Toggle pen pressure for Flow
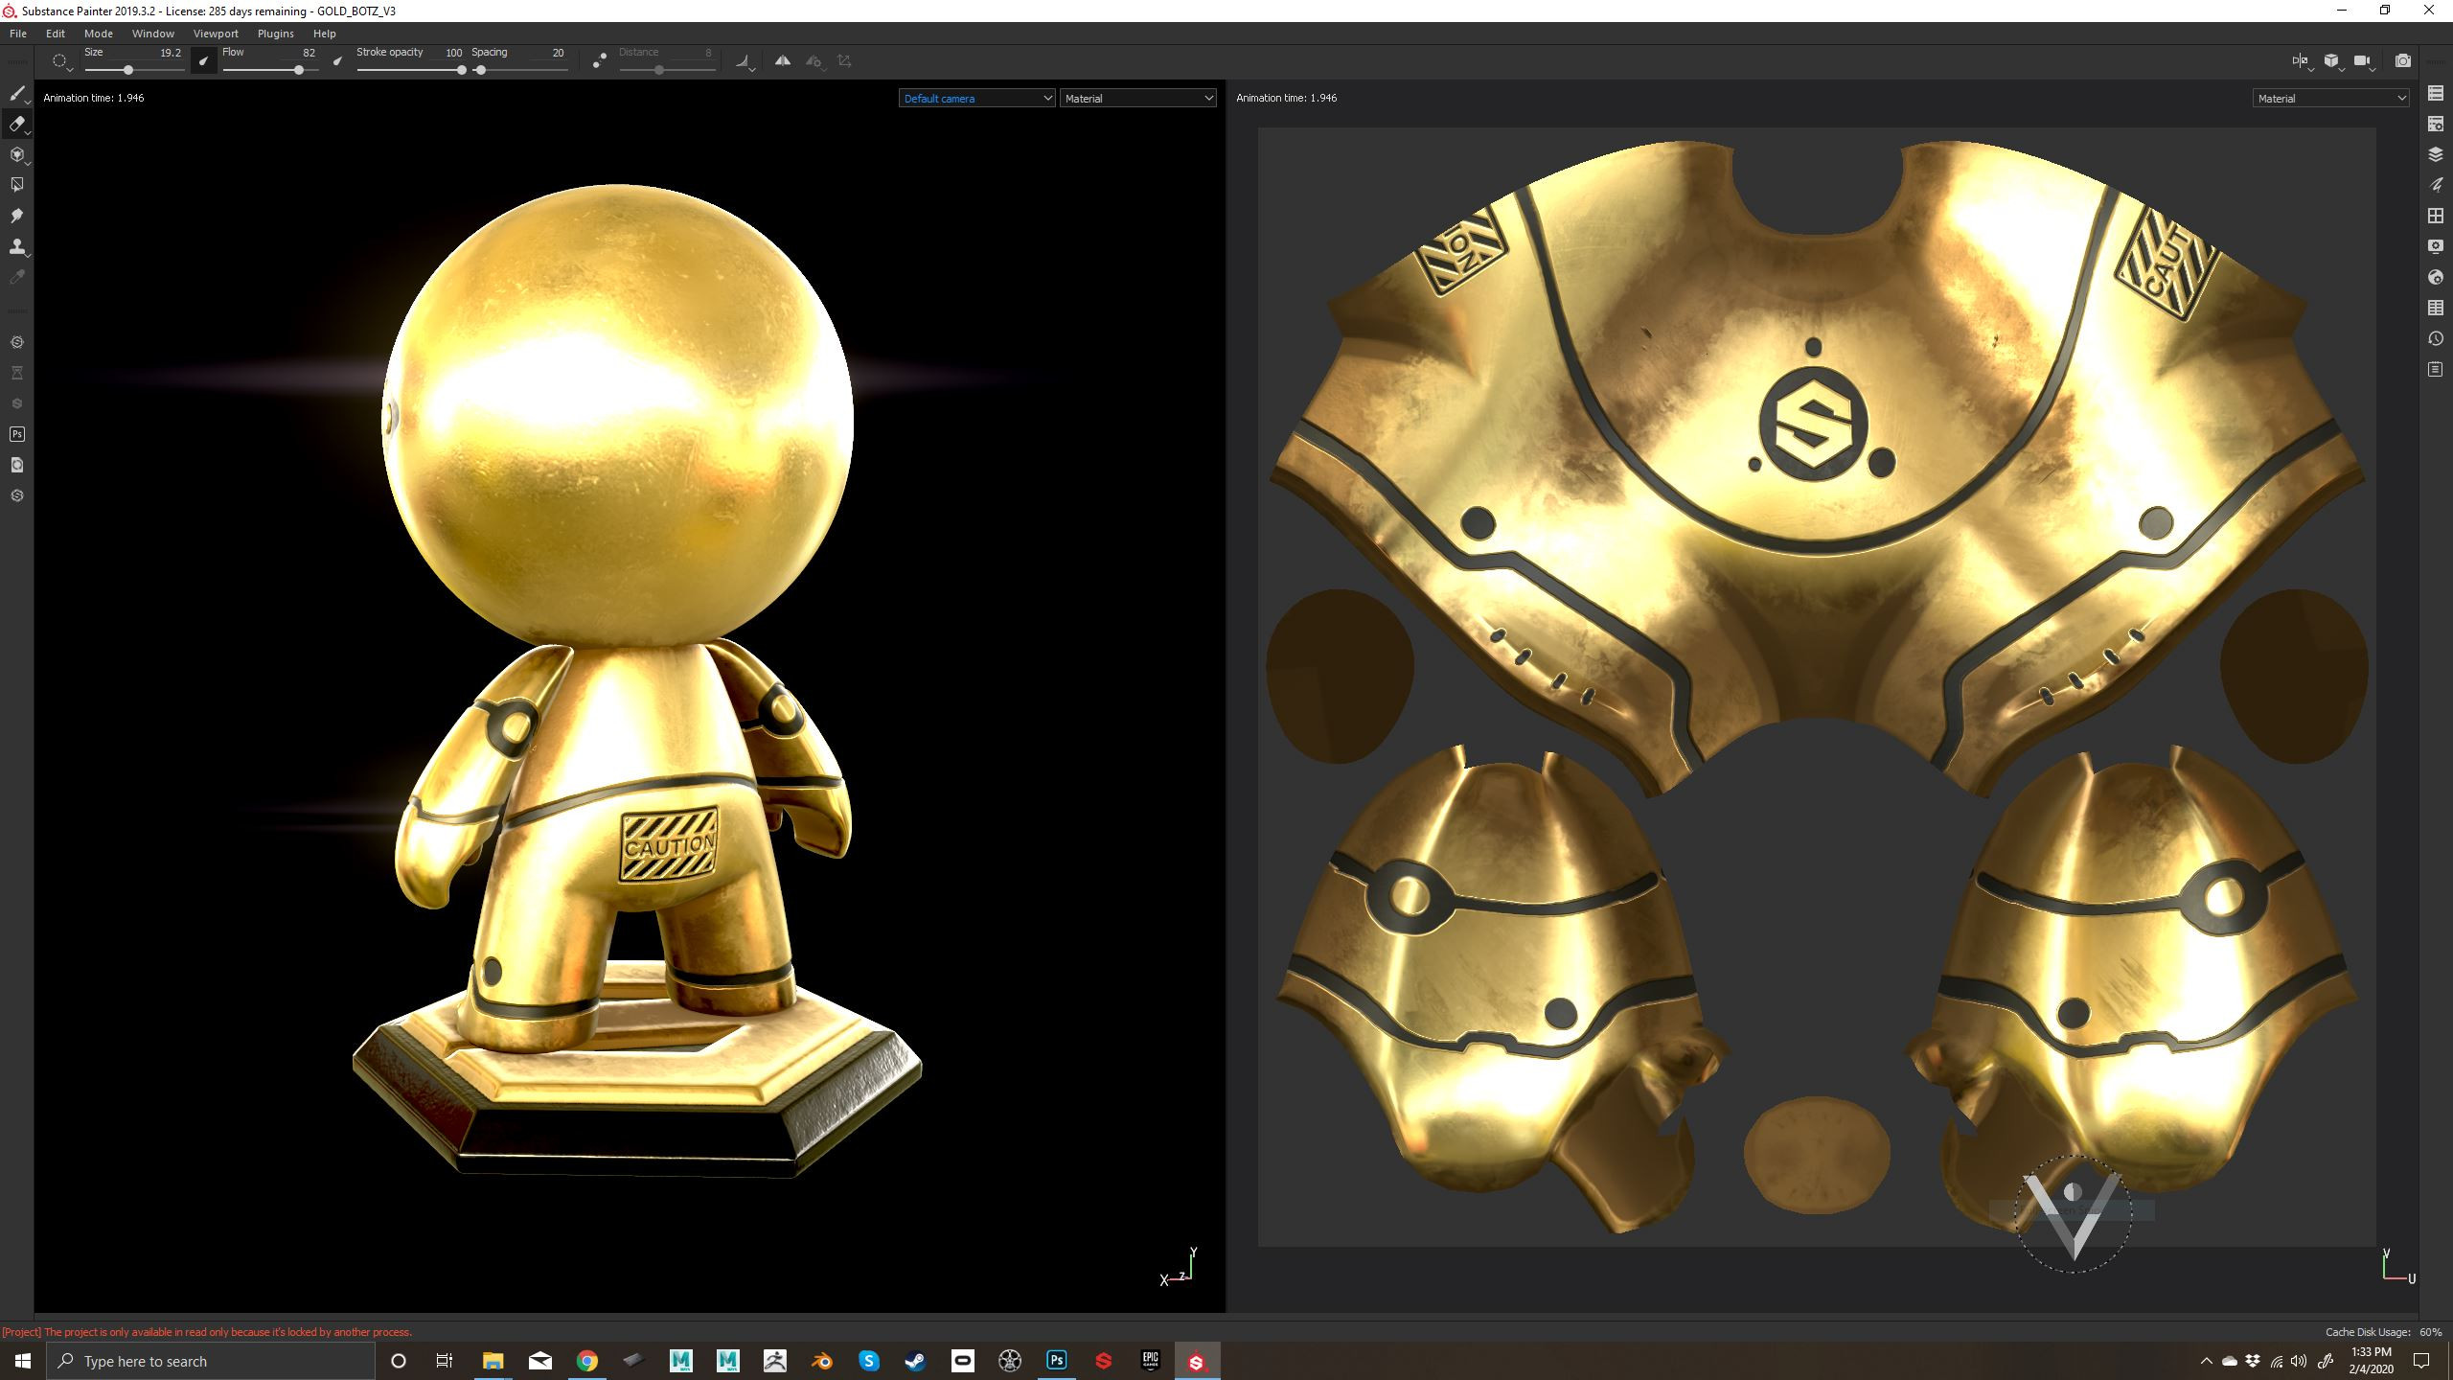Screen dimensions: 2453x1380 337,60
